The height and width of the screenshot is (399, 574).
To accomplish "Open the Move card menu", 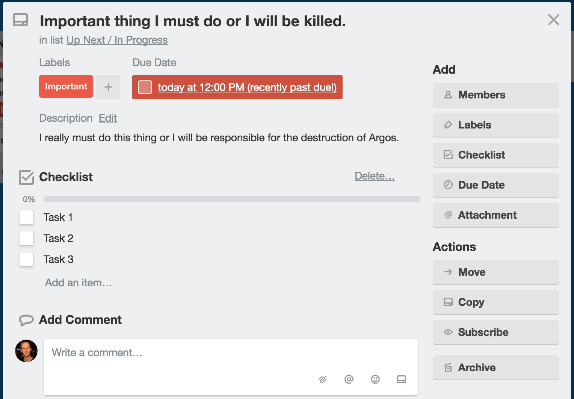I will pyautogui.click(x=495, y=272).
